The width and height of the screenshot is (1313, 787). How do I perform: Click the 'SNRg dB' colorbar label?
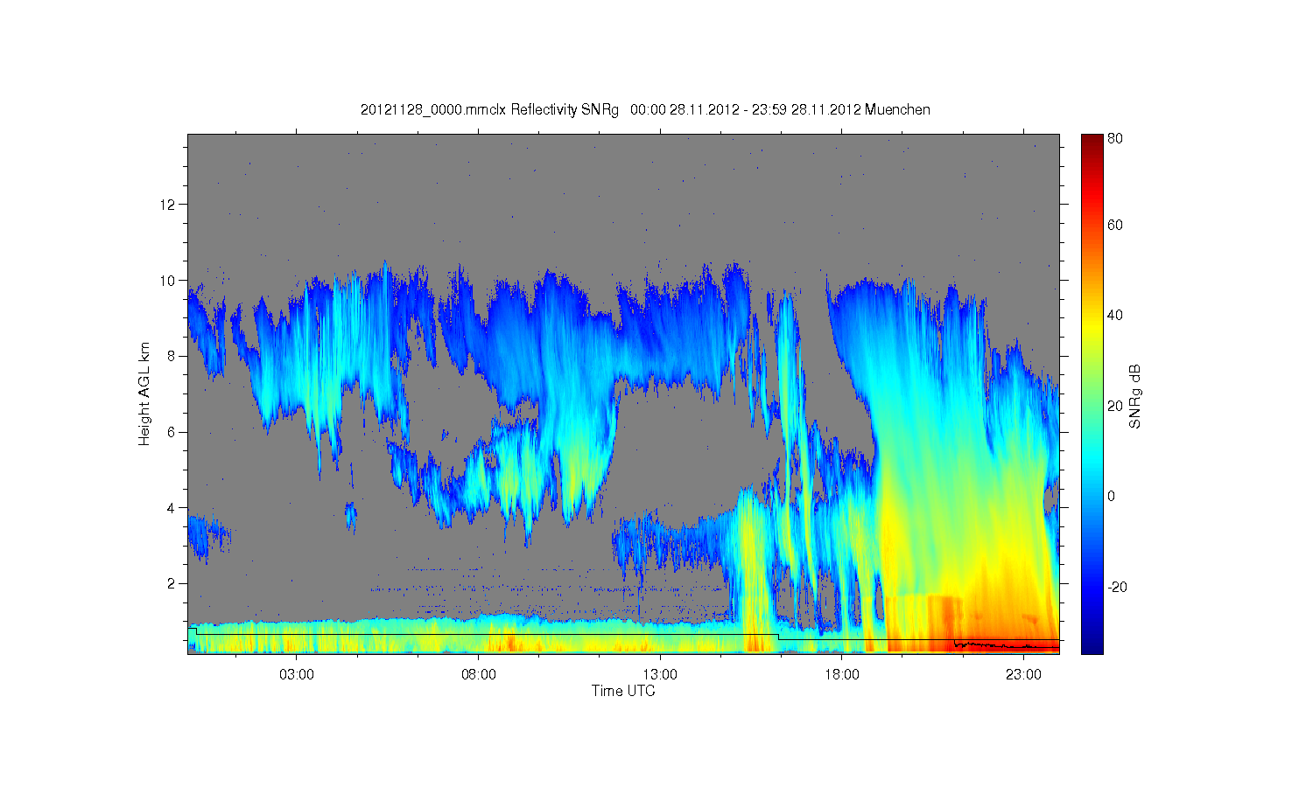coord(1134,396)
